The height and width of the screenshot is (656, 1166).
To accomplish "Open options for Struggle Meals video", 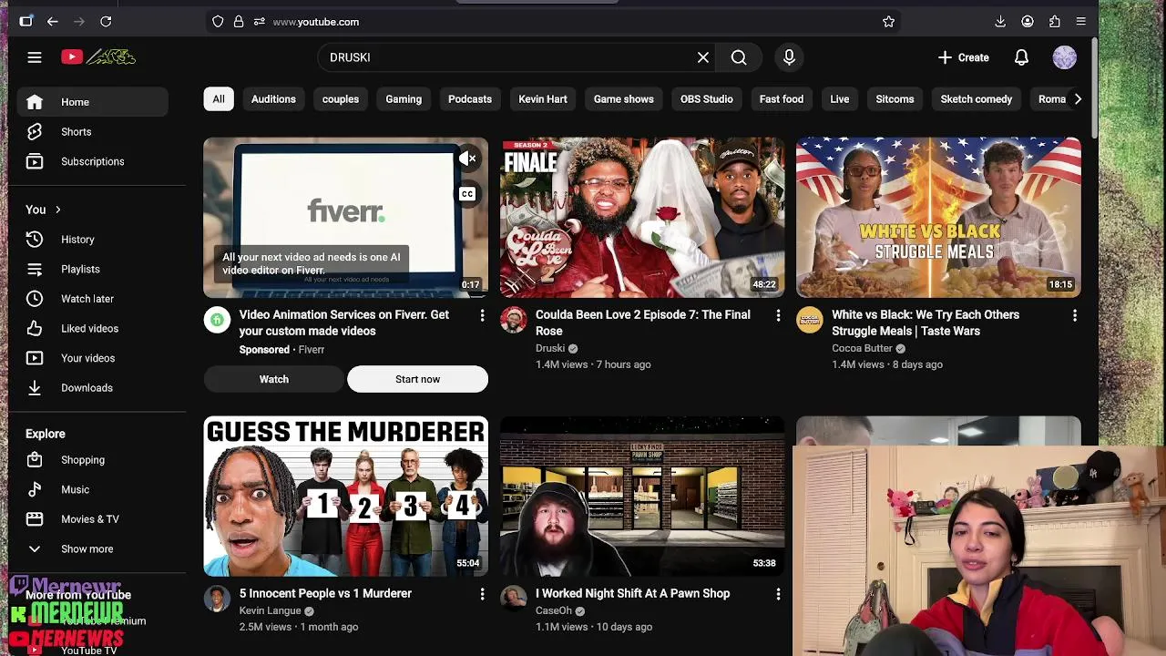I will [1074, 315].
